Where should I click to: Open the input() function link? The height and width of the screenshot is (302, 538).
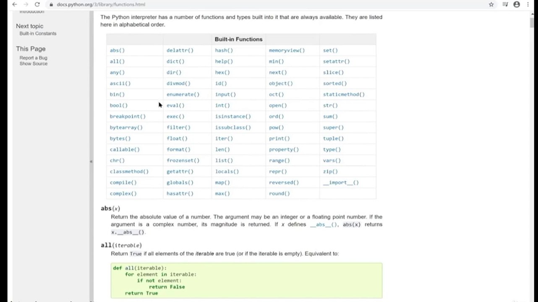(x=225, y=94)
